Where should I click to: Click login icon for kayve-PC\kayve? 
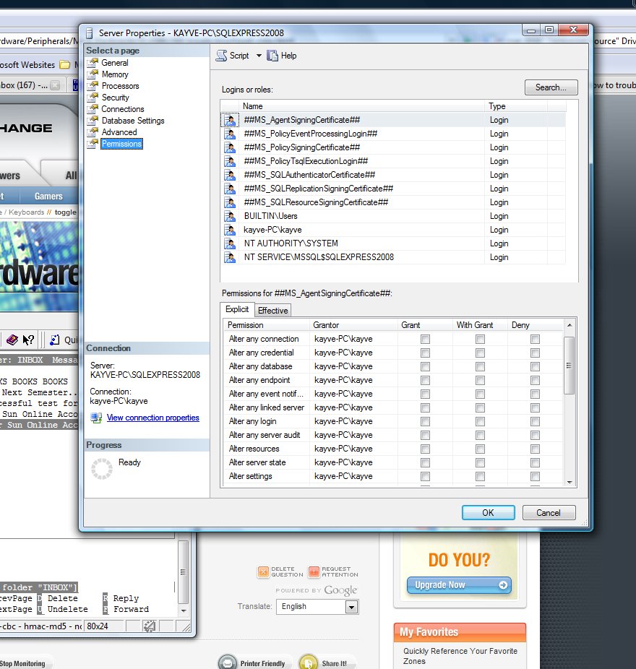[x=230, y=230]
